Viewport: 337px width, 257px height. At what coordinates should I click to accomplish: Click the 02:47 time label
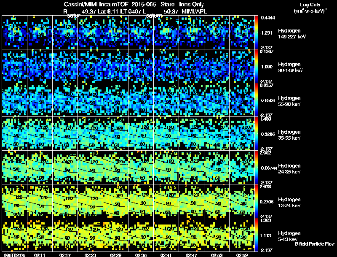pyautogui.click(x=192, y=255)
